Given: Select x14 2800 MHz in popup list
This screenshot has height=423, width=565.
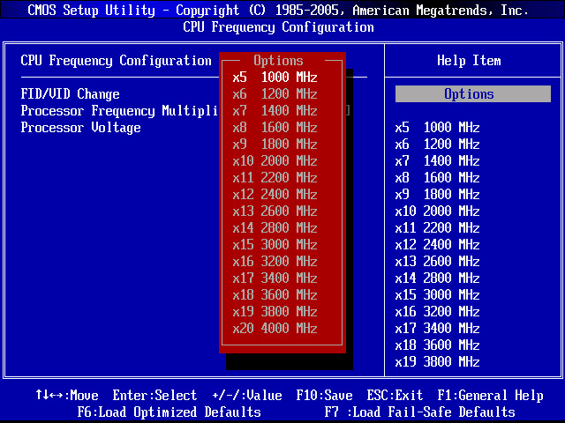Looking at the screenshot, I should click(275, 228).
